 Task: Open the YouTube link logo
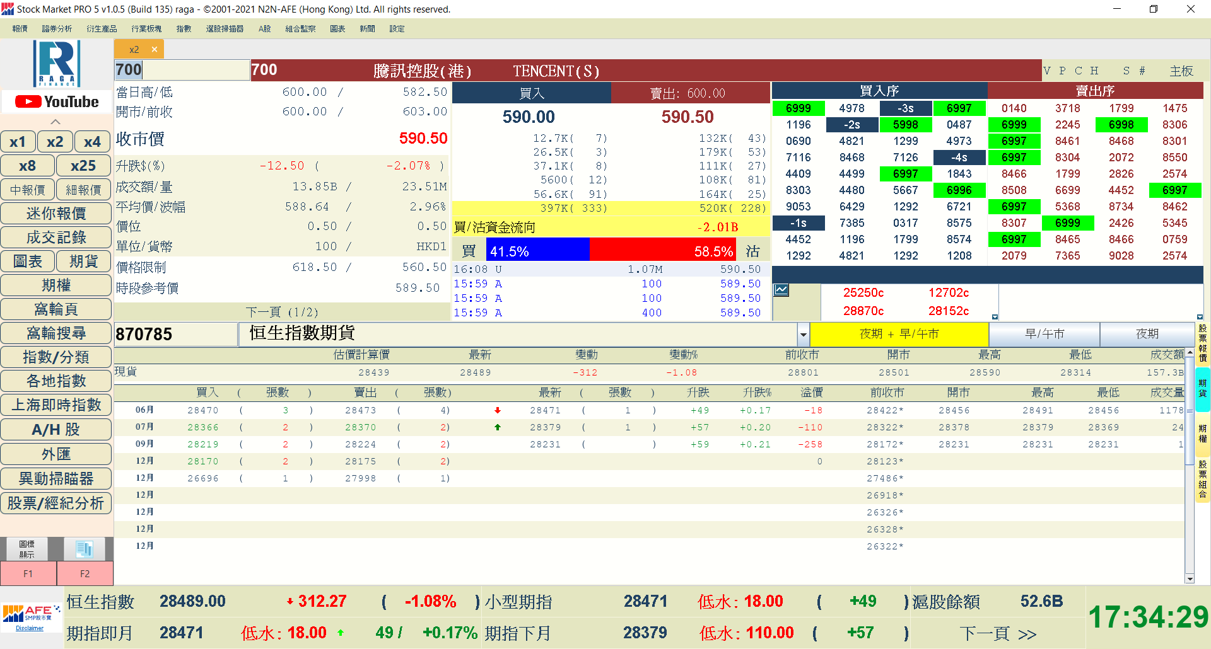(x=57, y=101)
